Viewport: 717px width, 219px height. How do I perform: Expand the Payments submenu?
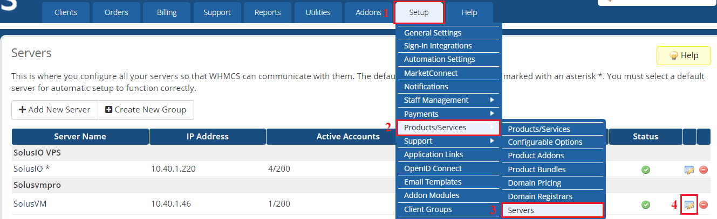click(449, 114)
